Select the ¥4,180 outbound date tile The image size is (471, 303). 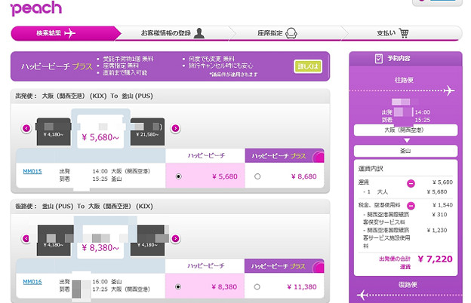tap(54, 132)
